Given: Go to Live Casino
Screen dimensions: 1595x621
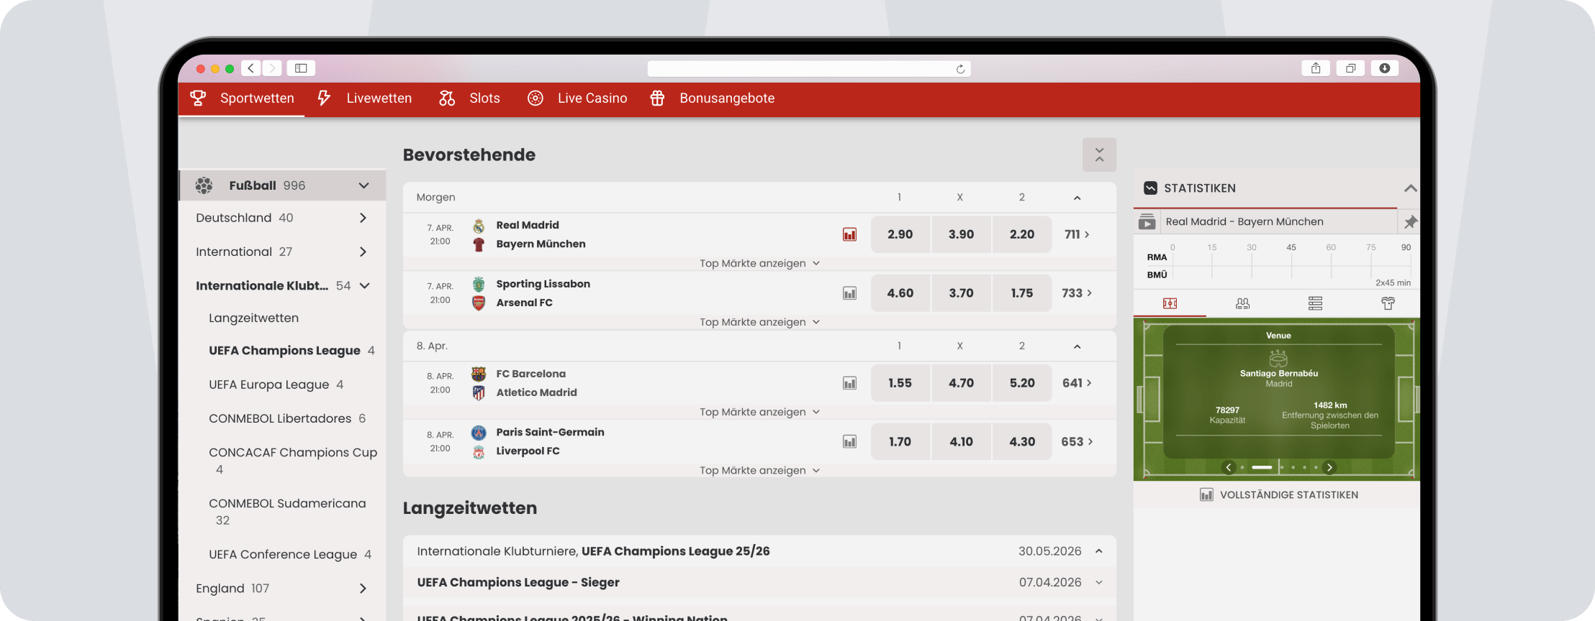Looking at the screenshot, I should click(x=577, y=98).
